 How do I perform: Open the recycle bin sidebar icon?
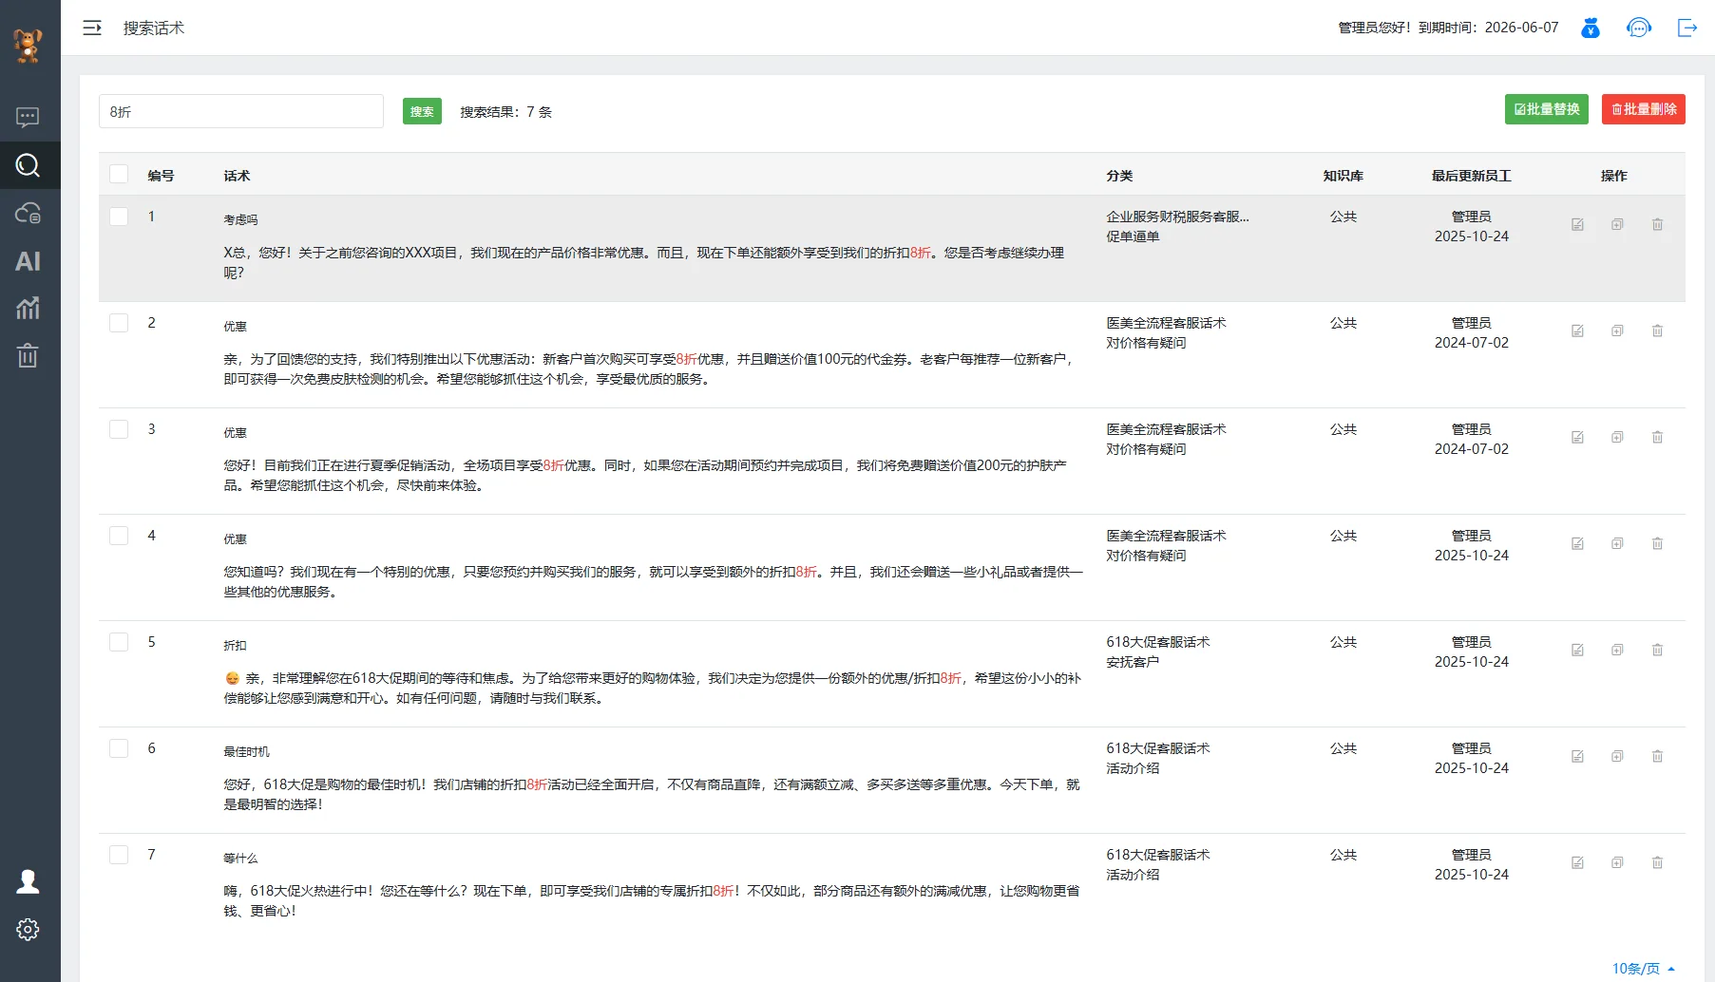point(28,355)
